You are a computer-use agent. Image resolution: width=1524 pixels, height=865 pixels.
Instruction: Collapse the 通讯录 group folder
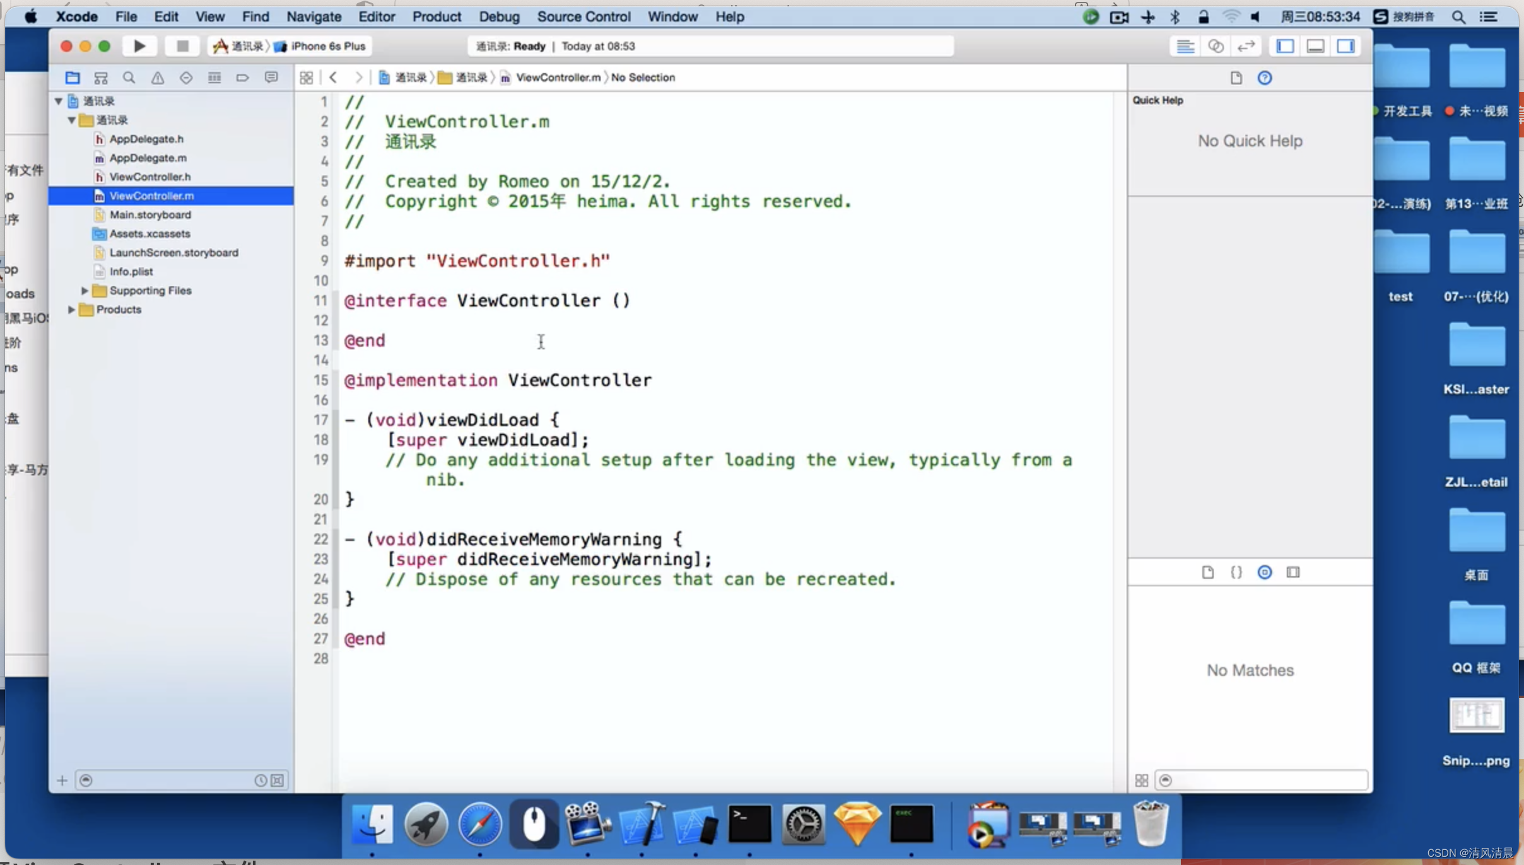71,120
